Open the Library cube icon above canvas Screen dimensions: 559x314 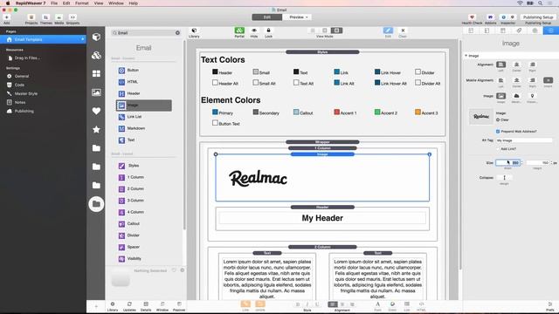[x=194, y=31]
